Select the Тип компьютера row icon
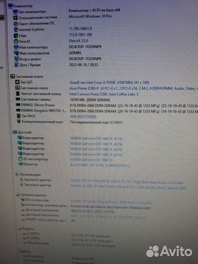198x264 pixels. [15, 12]
